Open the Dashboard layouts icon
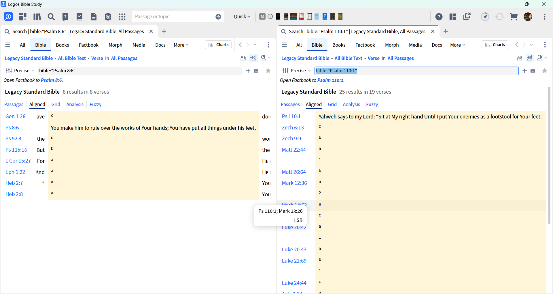 point(23,17)
